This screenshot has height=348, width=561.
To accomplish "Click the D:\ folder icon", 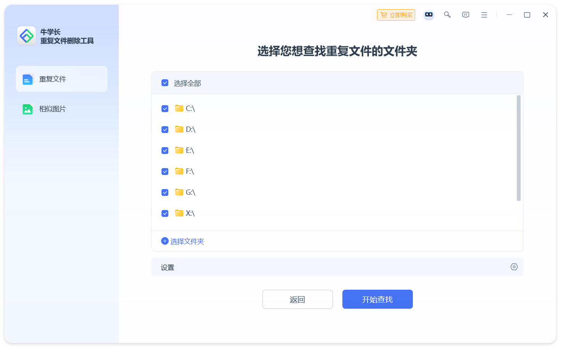I will click(179, 129).
